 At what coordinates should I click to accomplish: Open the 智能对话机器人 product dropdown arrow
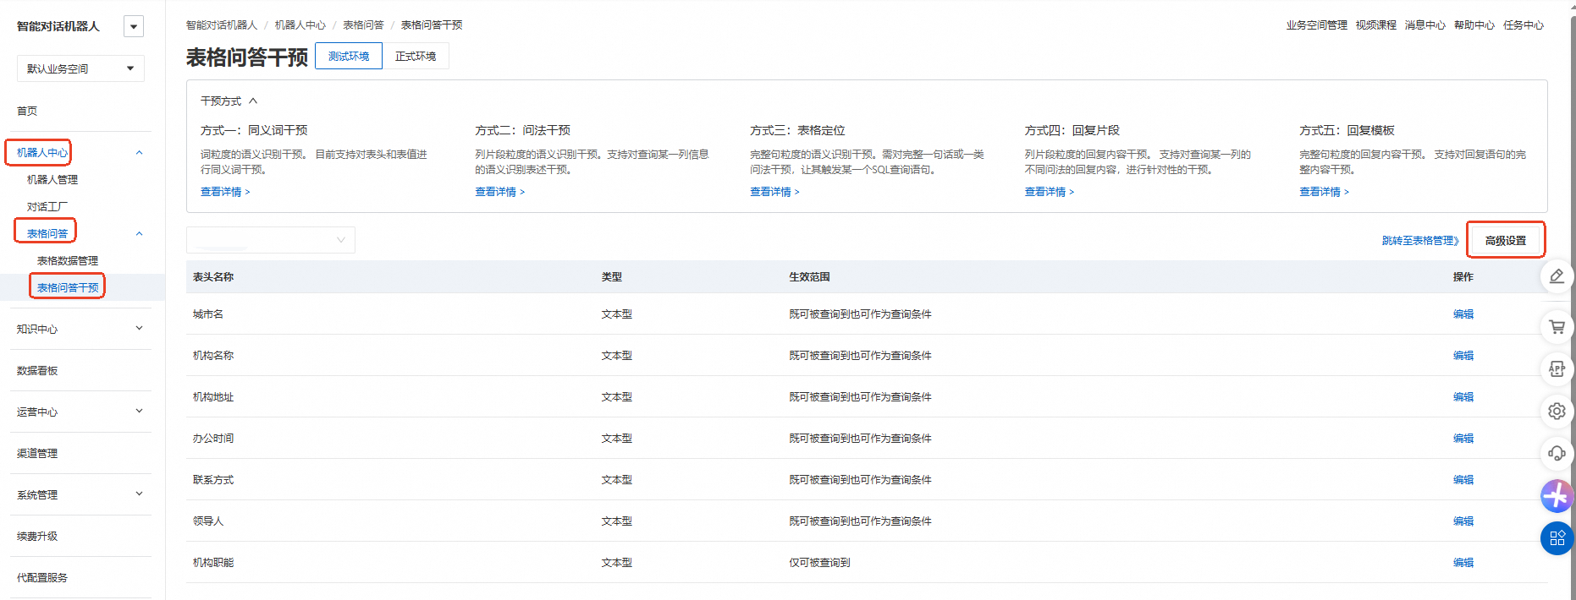coord(134,26)
